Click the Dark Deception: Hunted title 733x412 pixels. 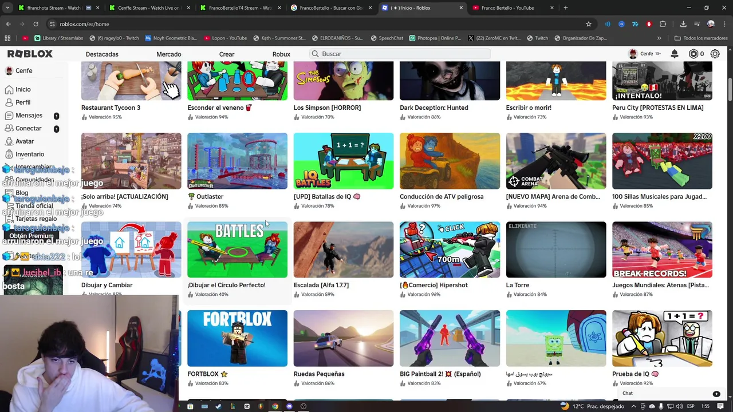click(434, 108)
